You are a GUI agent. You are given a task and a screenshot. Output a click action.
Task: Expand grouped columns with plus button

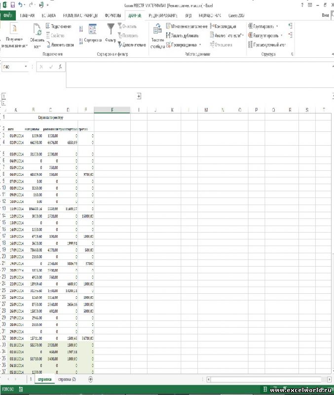(x=139, y=96)
